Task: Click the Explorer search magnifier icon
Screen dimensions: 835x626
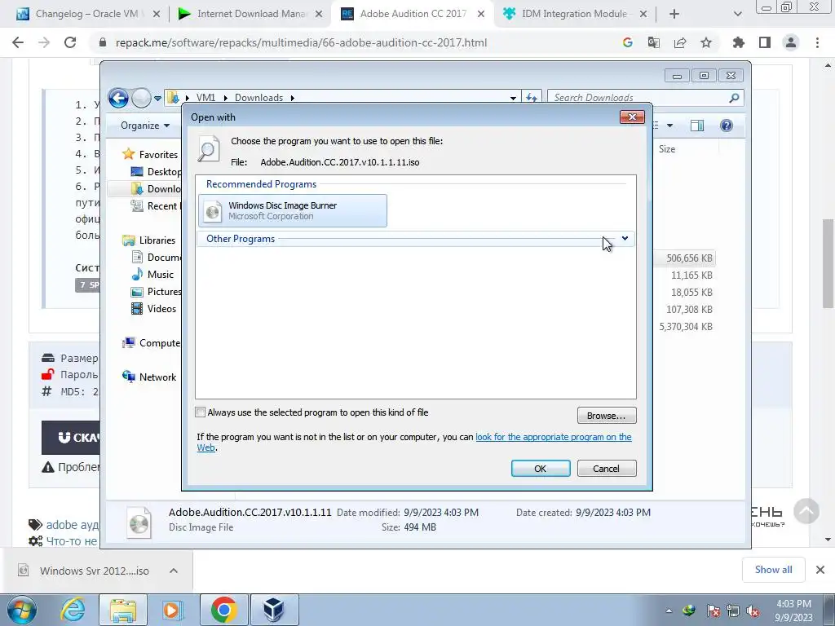Action: [x=734, y=98]
